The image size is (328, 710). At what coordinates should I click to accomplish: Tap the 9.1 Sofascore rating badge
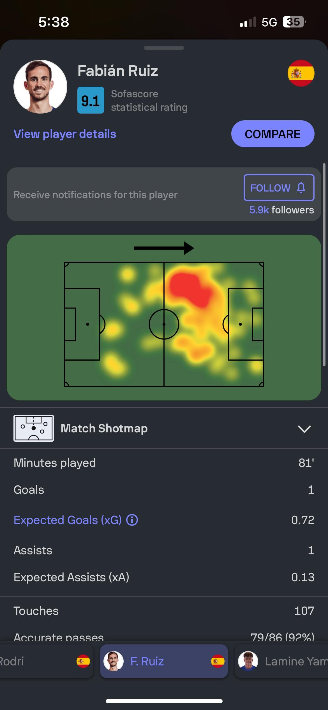pos(91,100)
